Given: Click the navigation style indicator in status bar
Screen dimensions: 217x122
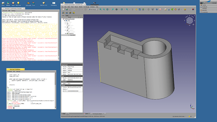Looking at the screenshot, I should click(x=190, y=116).
